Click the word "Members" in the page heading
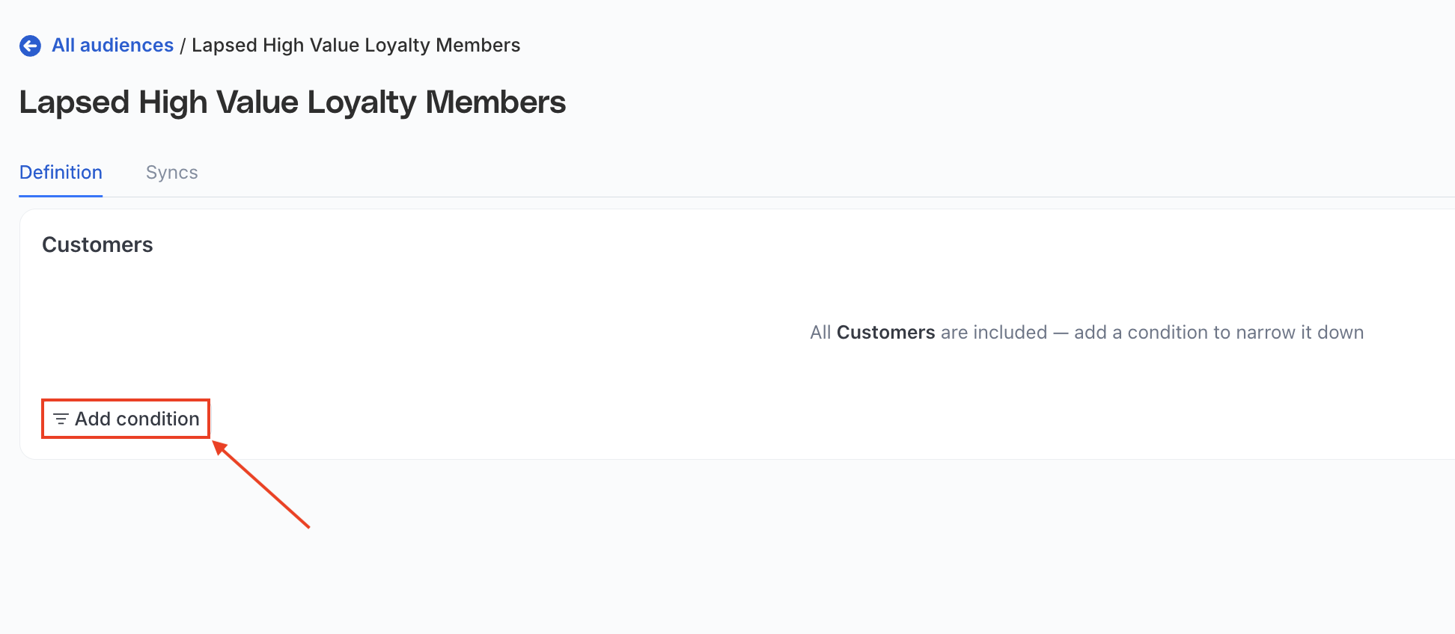Image resolution: width=1455 pixels, height=634 pixels. point(495,102)
